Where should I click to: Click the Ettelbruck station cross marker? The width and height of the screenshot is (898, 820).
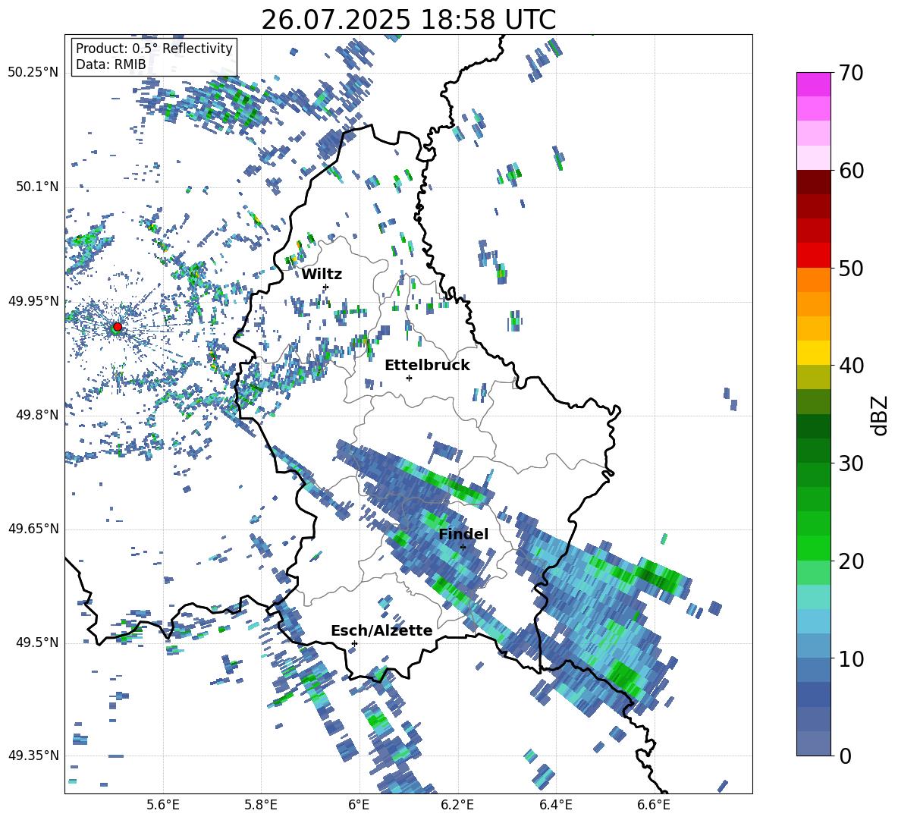[x=409, y=378]
